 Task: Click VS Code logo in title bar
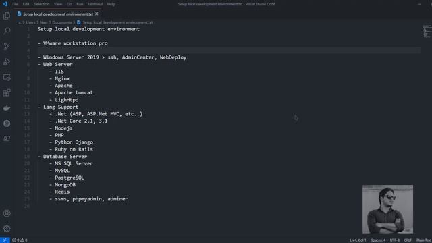pos(5,4)
